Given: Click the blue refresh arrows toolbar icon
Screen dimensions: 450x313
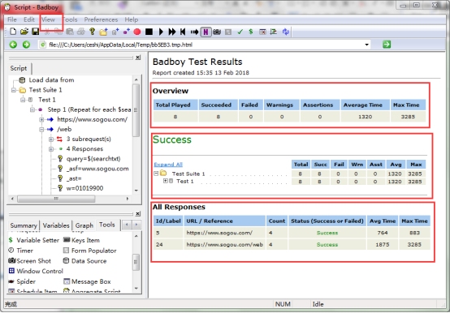Looking at the screenshot, I should 285,32.
